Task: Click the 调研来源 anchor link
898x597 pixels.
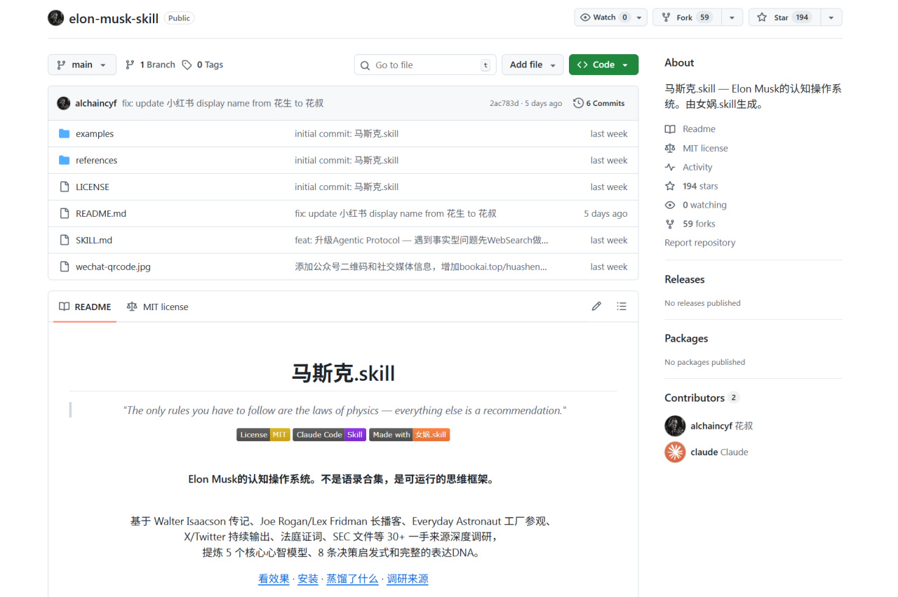Action: (x=408, y=579)
